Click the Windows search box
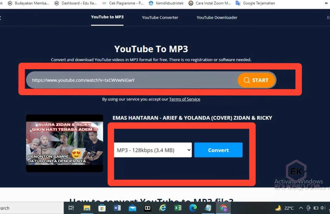The image size is (330, 214). tap(32, 208)
